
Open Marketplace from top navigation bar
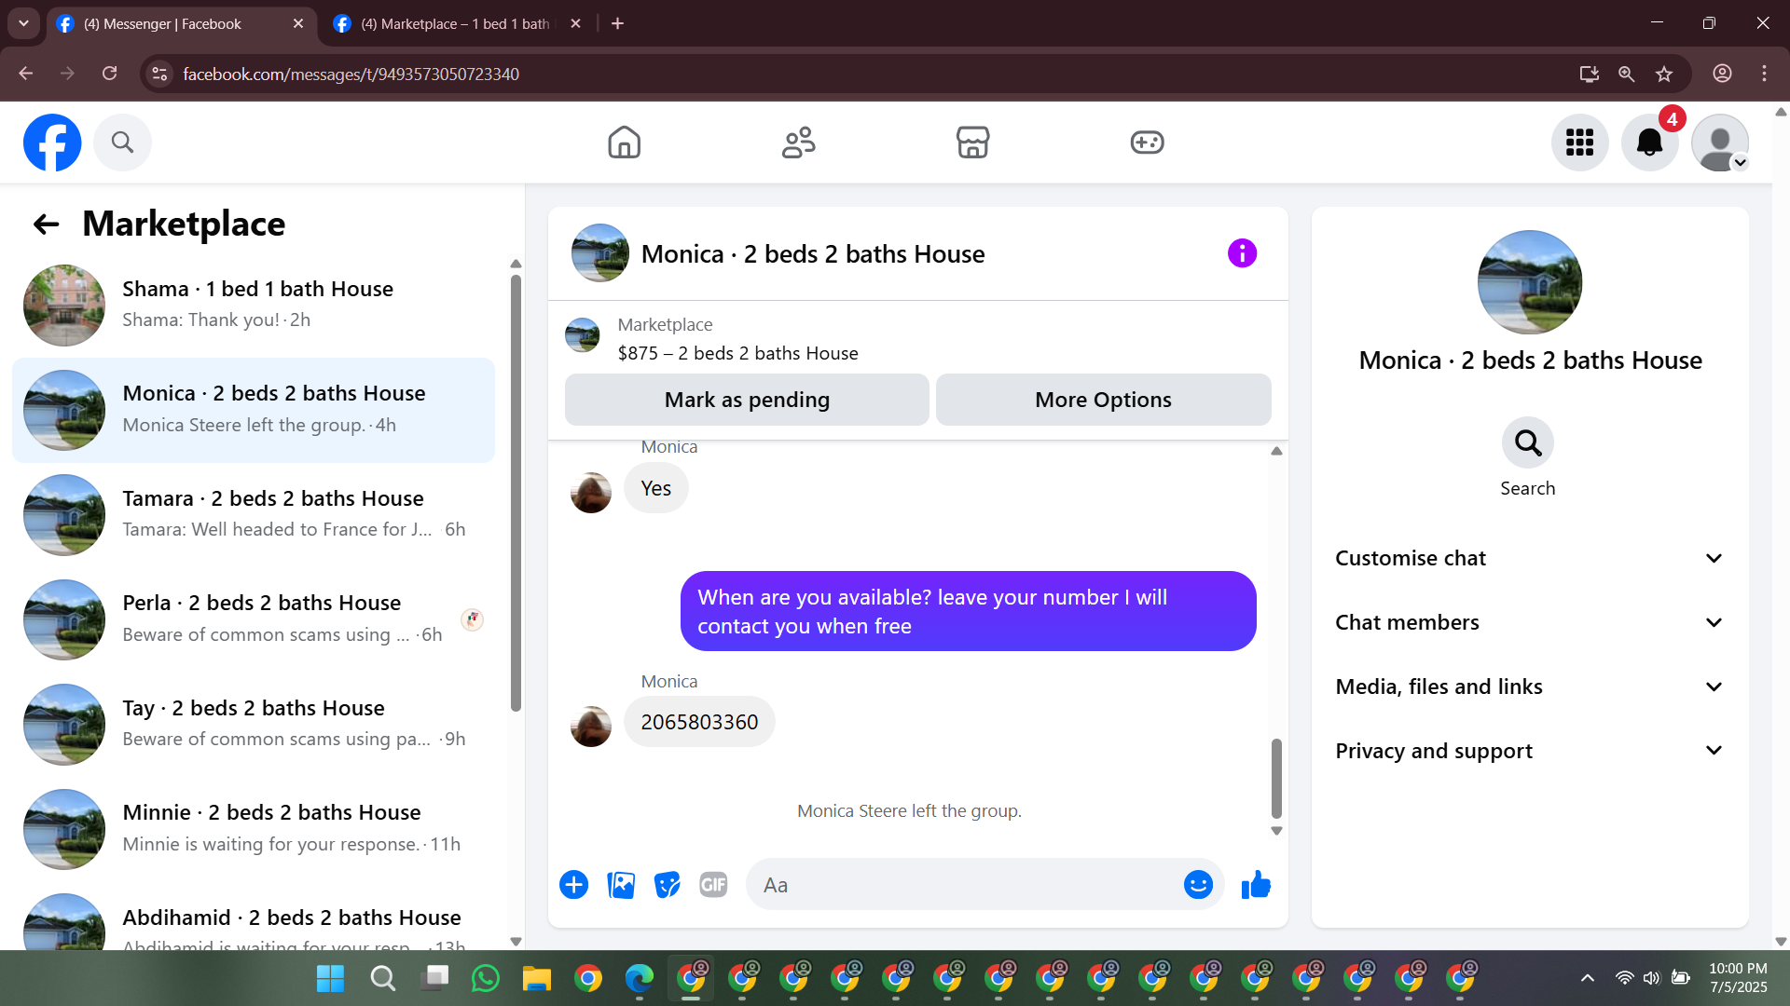(972, 143)
